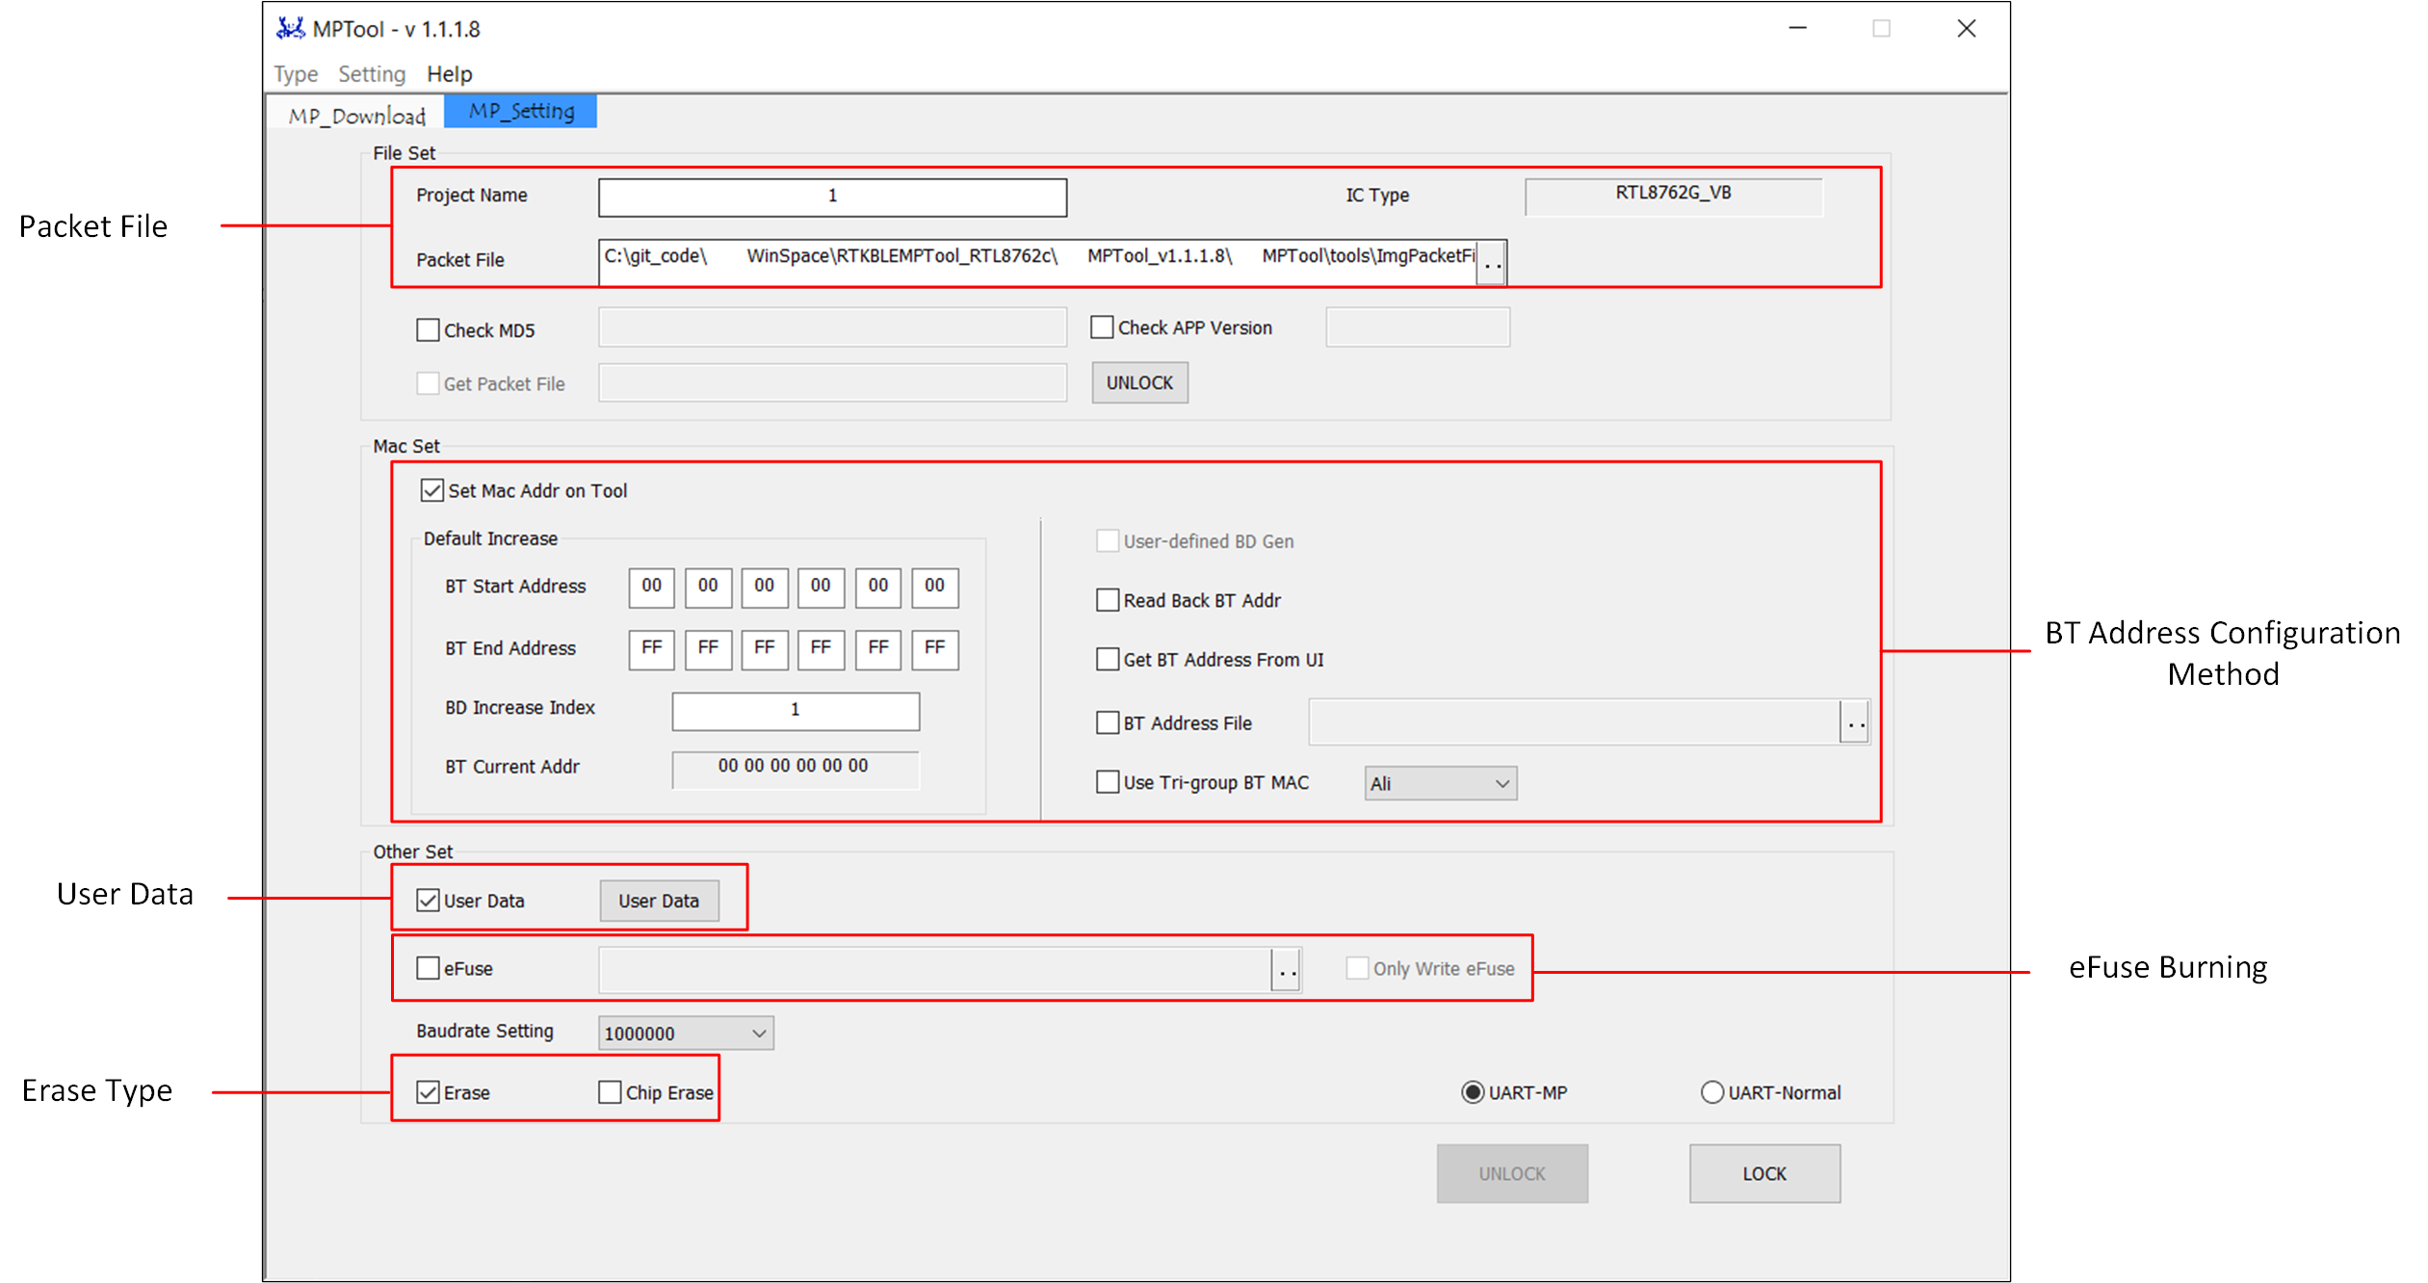Select UART-Normal radio button
Viewport: 2428px width, 1283px height.
point(1711,1092)
